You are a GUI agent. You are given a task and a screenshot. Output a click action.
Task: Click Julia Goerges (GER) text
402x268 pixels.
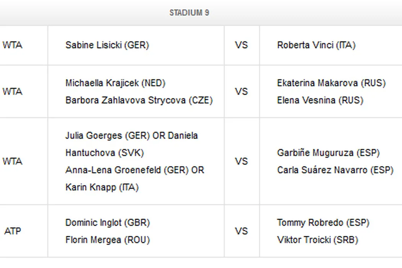[x=107, y=136]
